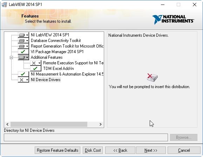The width and height of the screenshot is (203, 157).
Task: Go to previous step with Back
Action: coord(120,150)
